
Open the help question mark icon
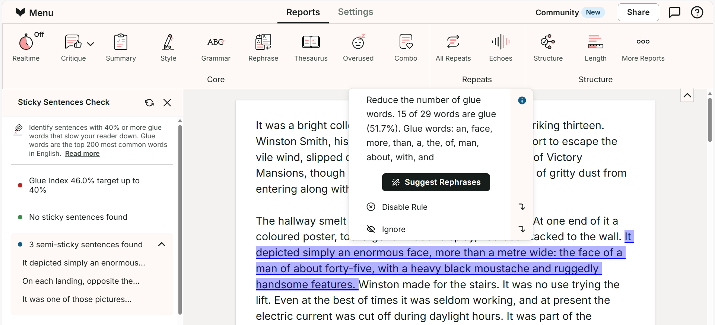pyautogui.click(x=697, y=12)
